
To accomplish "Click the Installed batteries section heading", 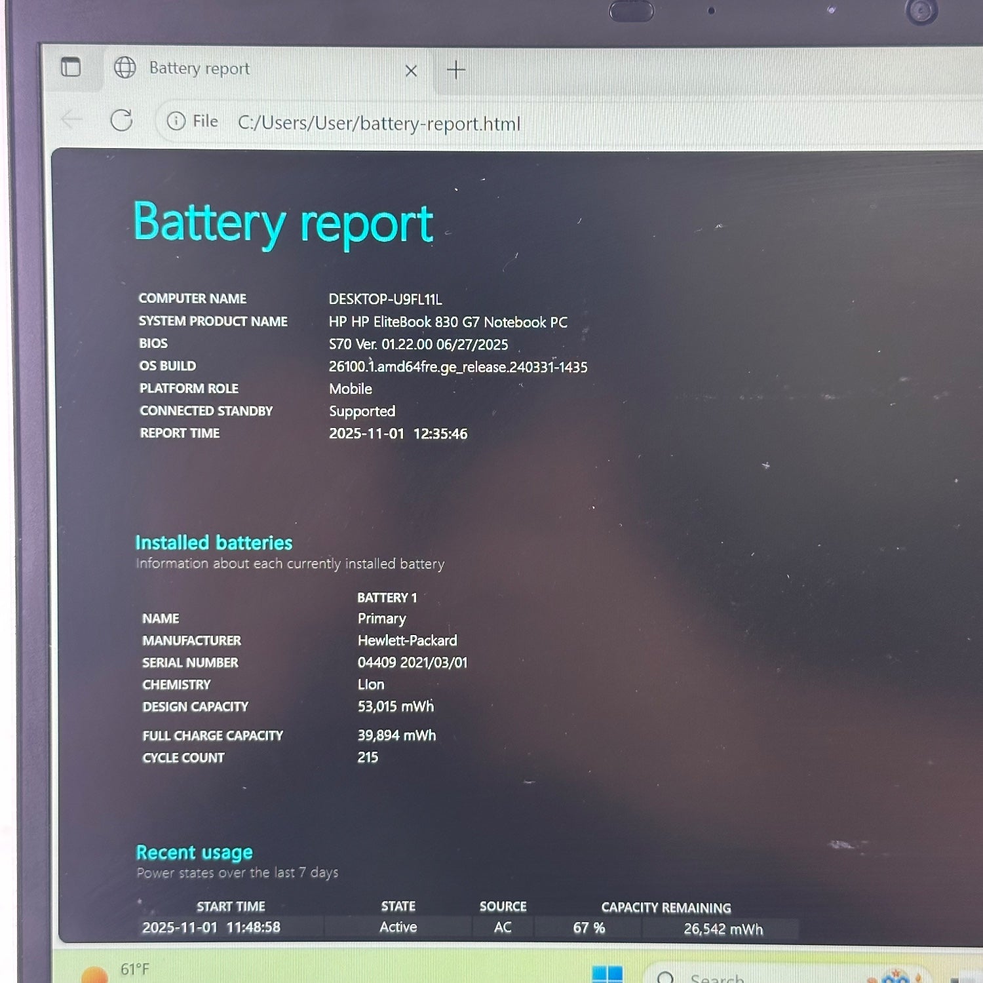I will [x=214, y=543].
